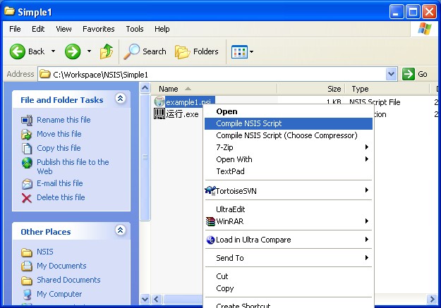This screenshot has width=441, height=308.
Task: Open the Search pane
Action: point(145,51)
